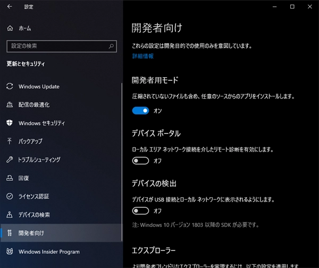Click the 回復 recovery icon
Image resolution: width=319 pixels, height=268 pixels.
point(10,178)
